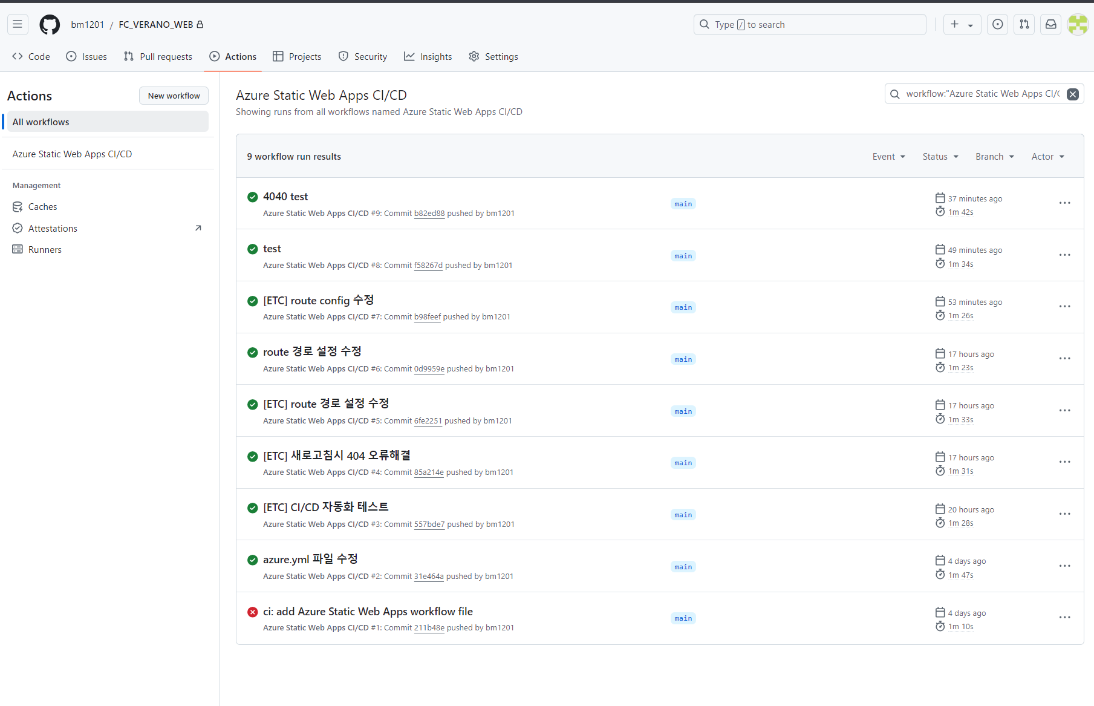
Task: Open the Security tab
Action: tap(363, 56)
